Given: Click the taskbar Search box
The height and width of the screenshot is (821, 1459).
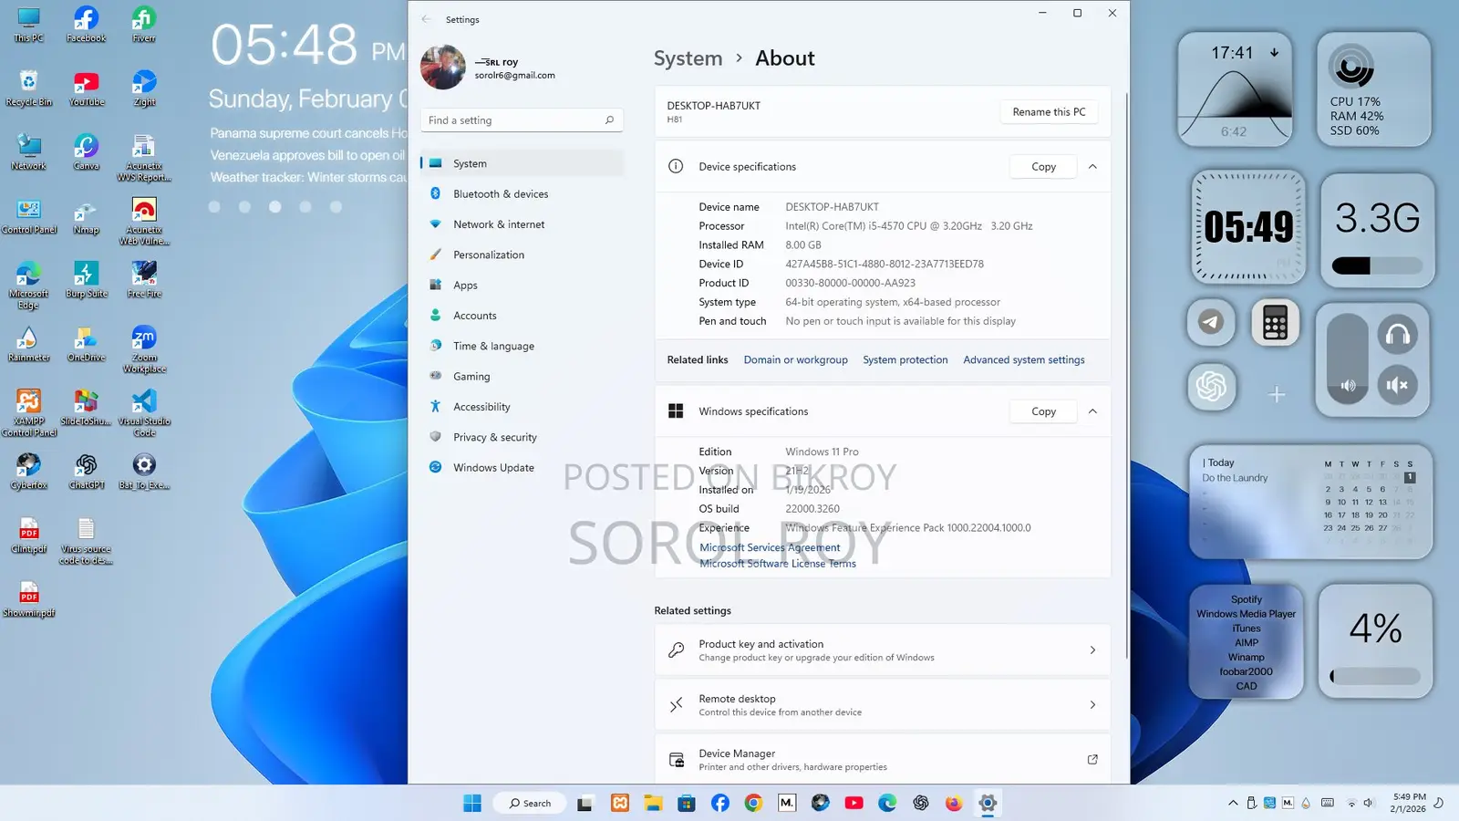Looking at the screenshot, I should [530, 803].
